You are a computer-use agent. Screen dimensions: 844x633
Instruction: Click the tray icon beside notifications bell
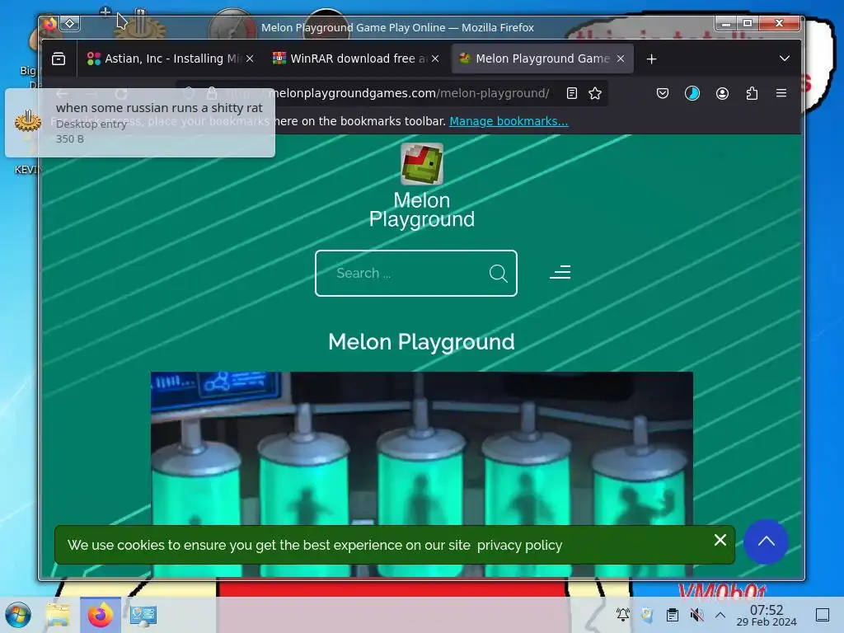pyautogui.click(x=647, y=615)
